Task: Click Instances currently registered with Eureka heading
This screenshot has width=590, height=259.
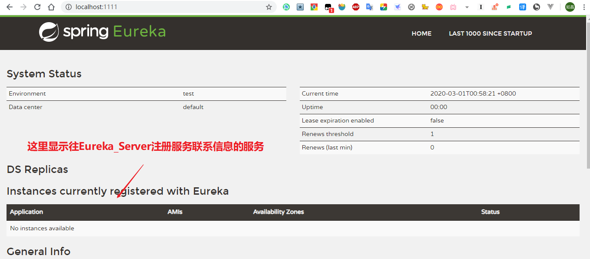Action: 118,191
